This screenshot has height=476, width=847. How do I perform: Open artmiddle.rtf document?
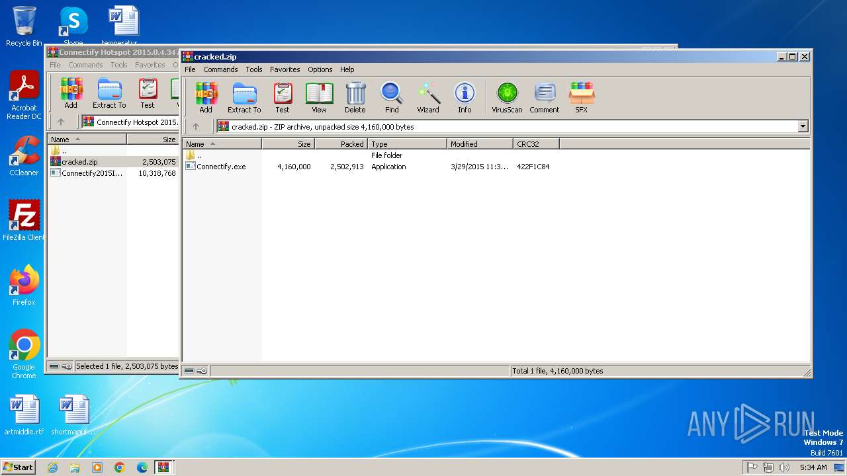[24, 415]
